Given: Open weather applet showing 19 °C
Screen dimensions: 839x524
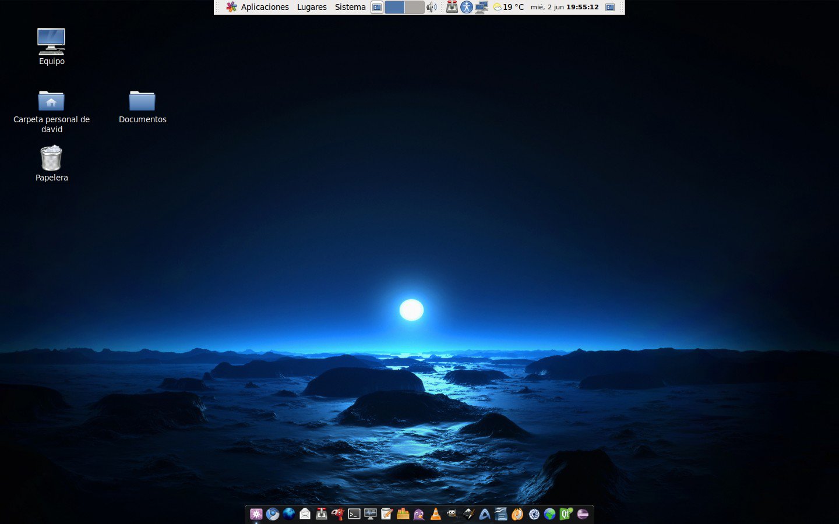Looking at the screenshot, I should [509, 7].
